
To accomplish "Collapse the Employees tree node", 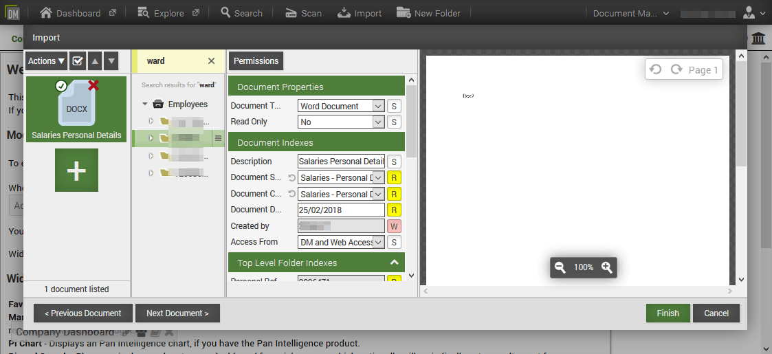I will [145, 104].
